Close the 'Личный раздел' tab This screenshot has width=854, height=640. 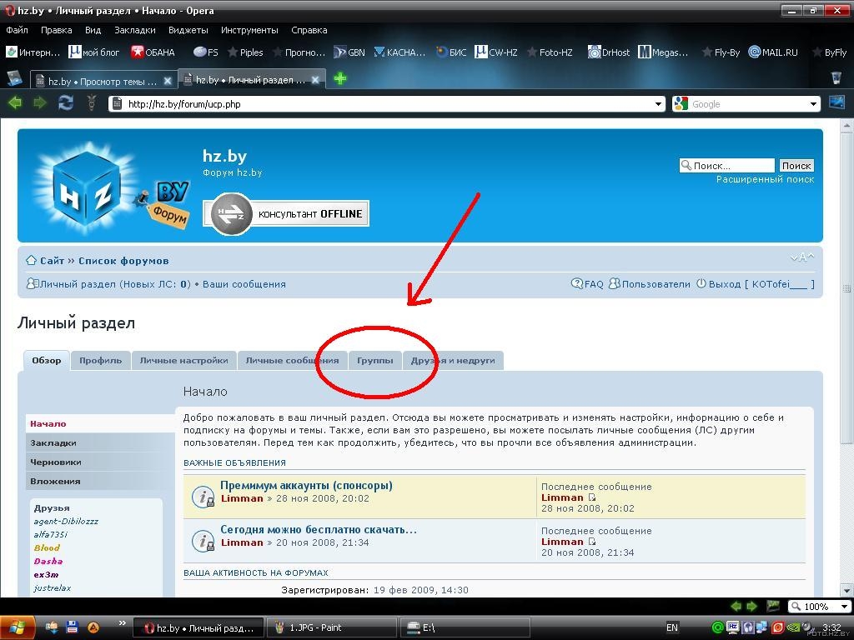[315, 80]
